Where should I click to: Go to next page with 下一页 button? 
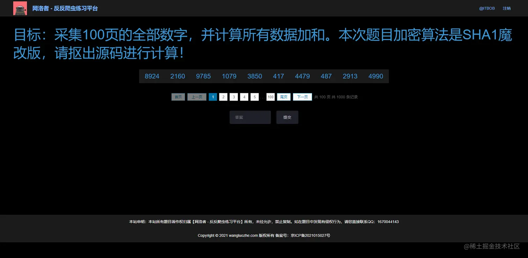click(x=302, y=97)
